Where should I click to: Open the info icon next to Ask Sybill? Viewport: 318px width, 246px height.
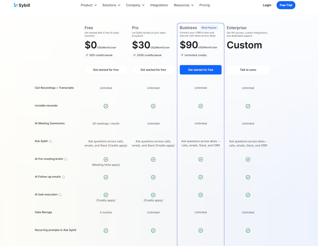point(50,142)
